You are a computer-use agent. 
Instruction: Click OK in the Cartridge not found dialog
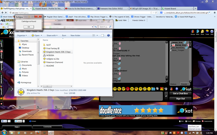point(29,27)
